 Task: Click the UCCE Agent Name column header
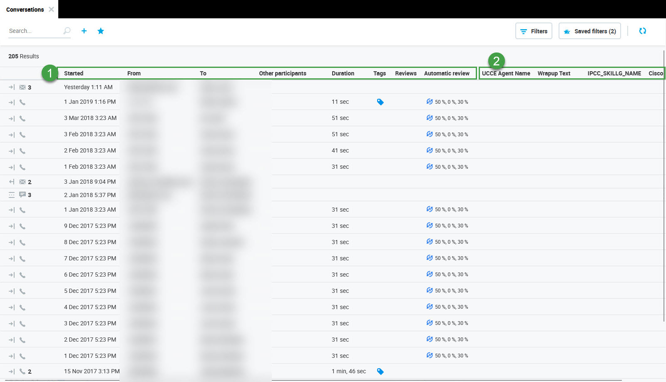click(x=506, y=73)
